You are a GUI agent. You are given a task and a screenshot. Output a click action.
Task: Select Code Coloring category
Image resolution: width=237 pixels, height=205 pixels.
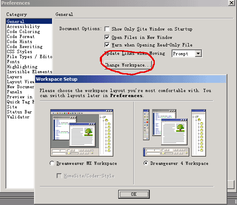pos(23,31)
